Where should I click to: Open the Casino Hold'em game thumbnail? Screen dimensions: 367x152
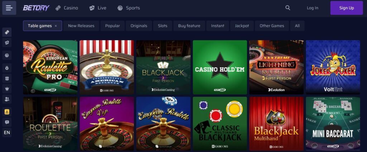(x=220, y=67)
